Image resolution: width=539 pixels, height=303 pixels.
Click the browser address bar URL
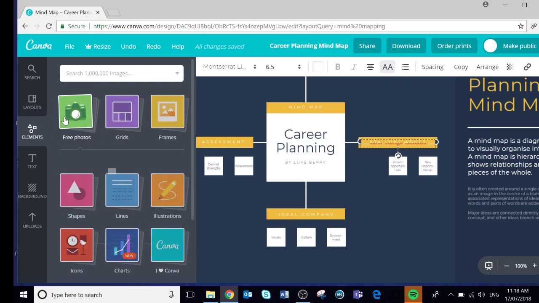click(x=239, y=26)
